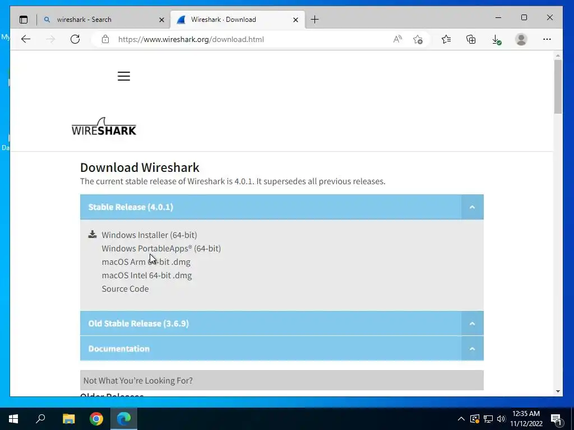This screenshot has width=574, height=430.
Task: Click scrollbar down arrow
Action: (x=558, y=391)
